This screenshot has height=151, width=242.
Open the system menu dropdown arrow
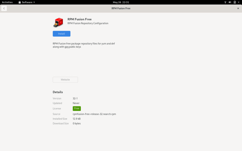239,2
